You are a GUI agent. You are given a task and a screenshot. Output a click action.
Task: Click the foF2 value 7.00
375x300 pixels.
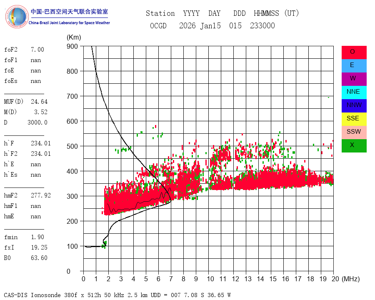click(37, 50)
